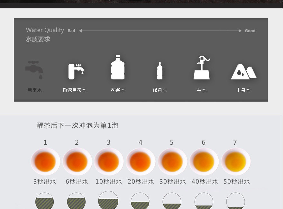Click the infusion number '1' above the cup

click(x=45, y=142)
